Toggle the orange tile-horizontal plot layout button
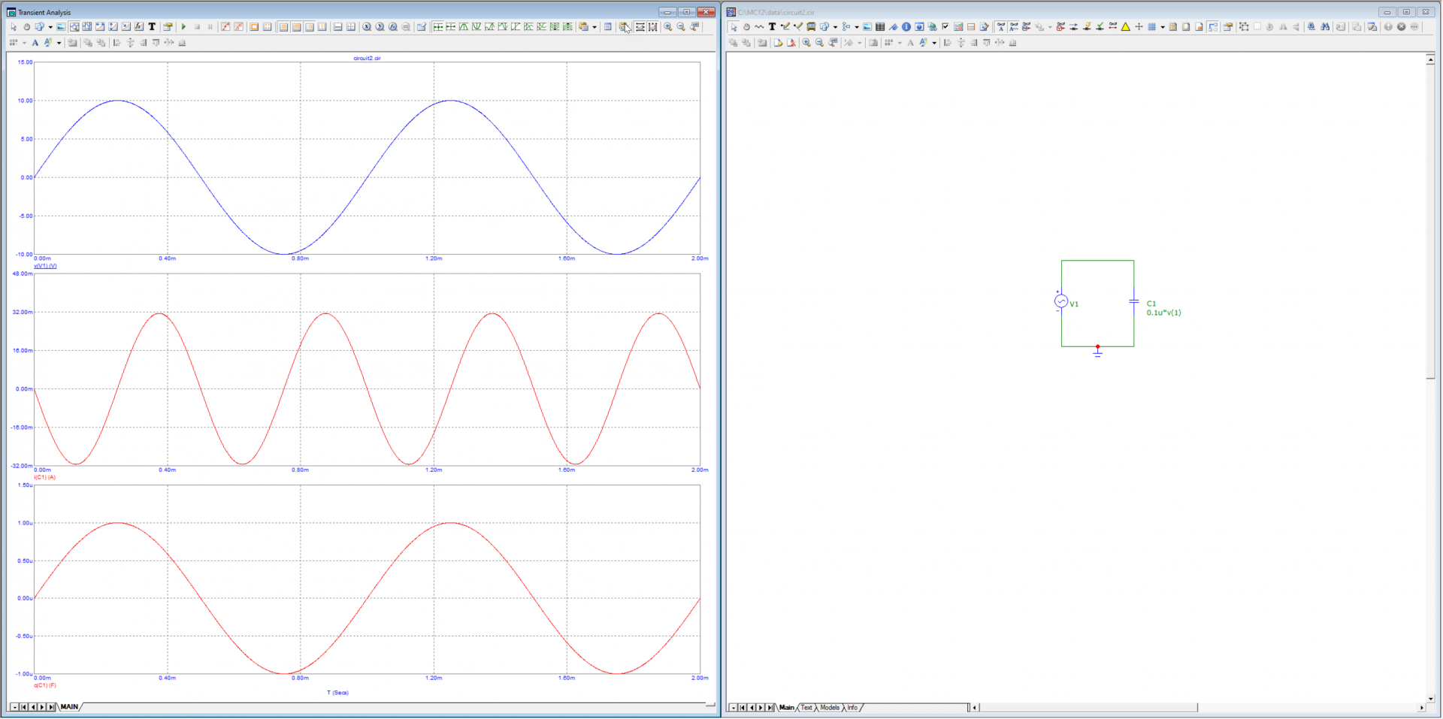 297,27
